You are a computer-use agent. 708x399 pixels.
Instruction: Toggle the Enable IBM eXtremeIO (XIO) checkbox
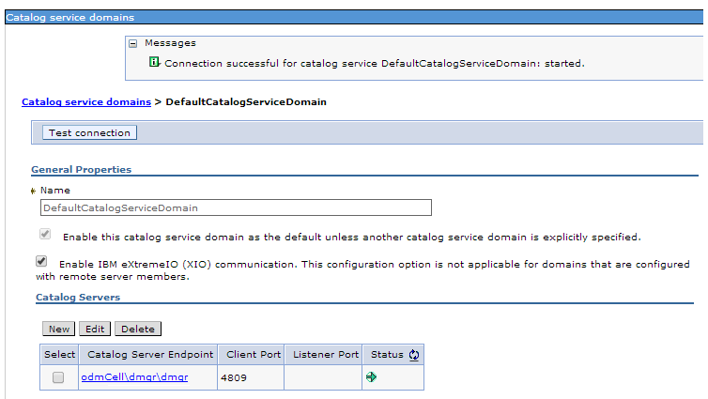coord(41,261)
